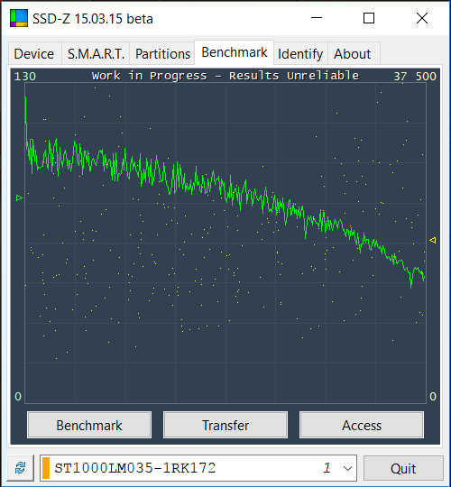Screen dimensions: 451x487
Task: Maximize the SSD-Z window
Action: 369,18
